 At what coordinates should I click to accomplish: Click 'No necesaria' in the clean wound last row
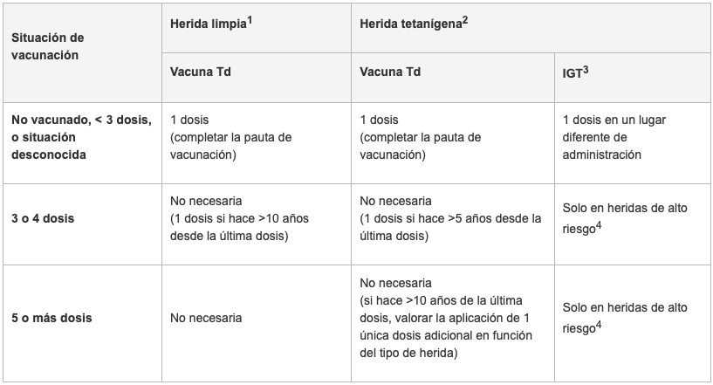coord(206,318)
